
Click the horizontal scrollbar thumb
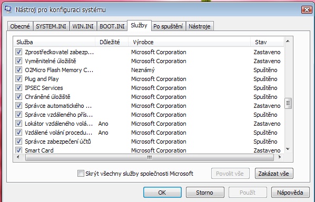pos(150,157)
